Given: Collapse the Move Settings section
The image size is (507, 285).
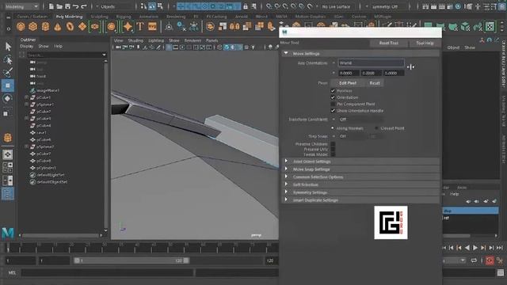Looking at the screenshot, I should point(360,53).
